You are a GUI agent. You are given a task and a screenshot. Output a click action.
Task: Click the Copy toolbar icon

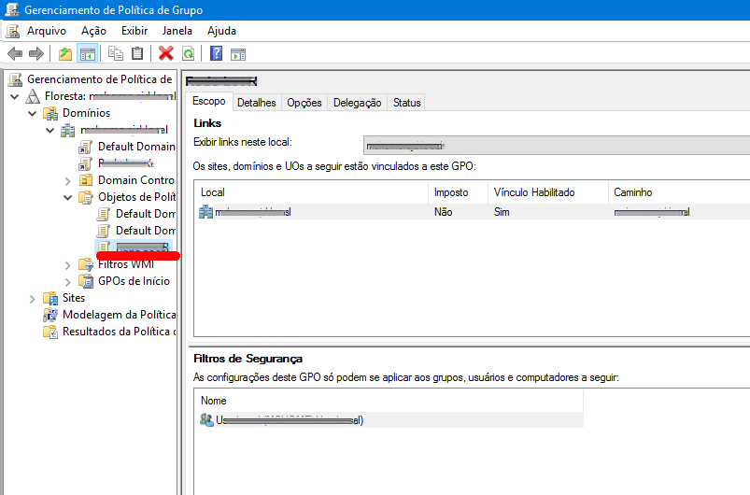(x=116, y=53)
